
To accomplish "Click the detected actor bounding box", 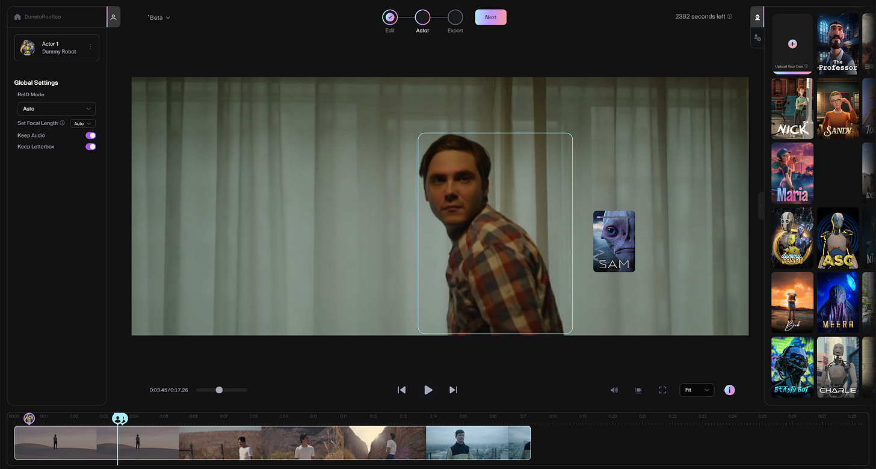I will (495, 233).
